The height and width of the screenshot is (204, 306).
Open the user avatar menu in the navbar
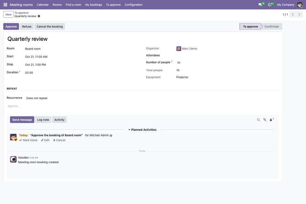click(x=300, y=5)
